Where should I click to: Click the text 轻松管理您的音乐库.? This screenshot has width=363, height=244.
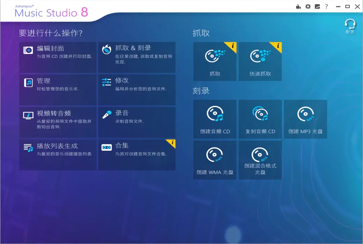(x=58, y=89)
